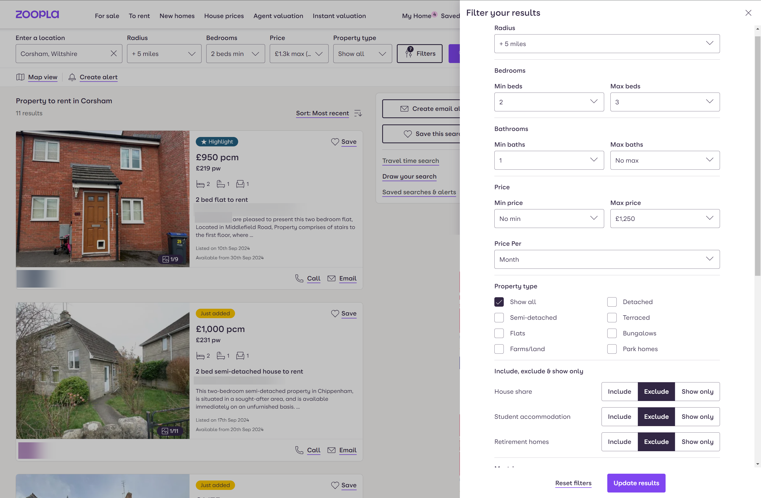Click the filter panel vertical scrollbar
761x498 pixels.
(x=758, y=156)
